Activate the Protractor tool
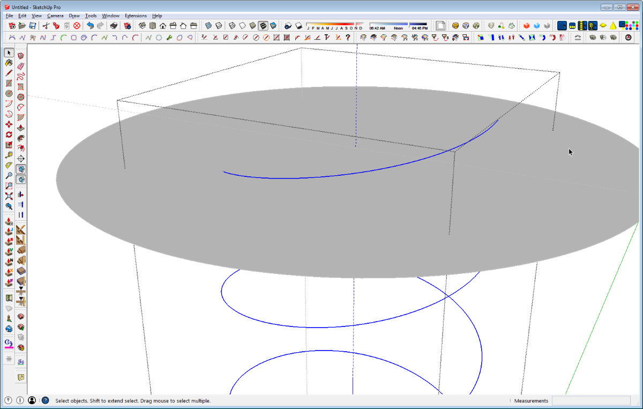 [9, 165]
